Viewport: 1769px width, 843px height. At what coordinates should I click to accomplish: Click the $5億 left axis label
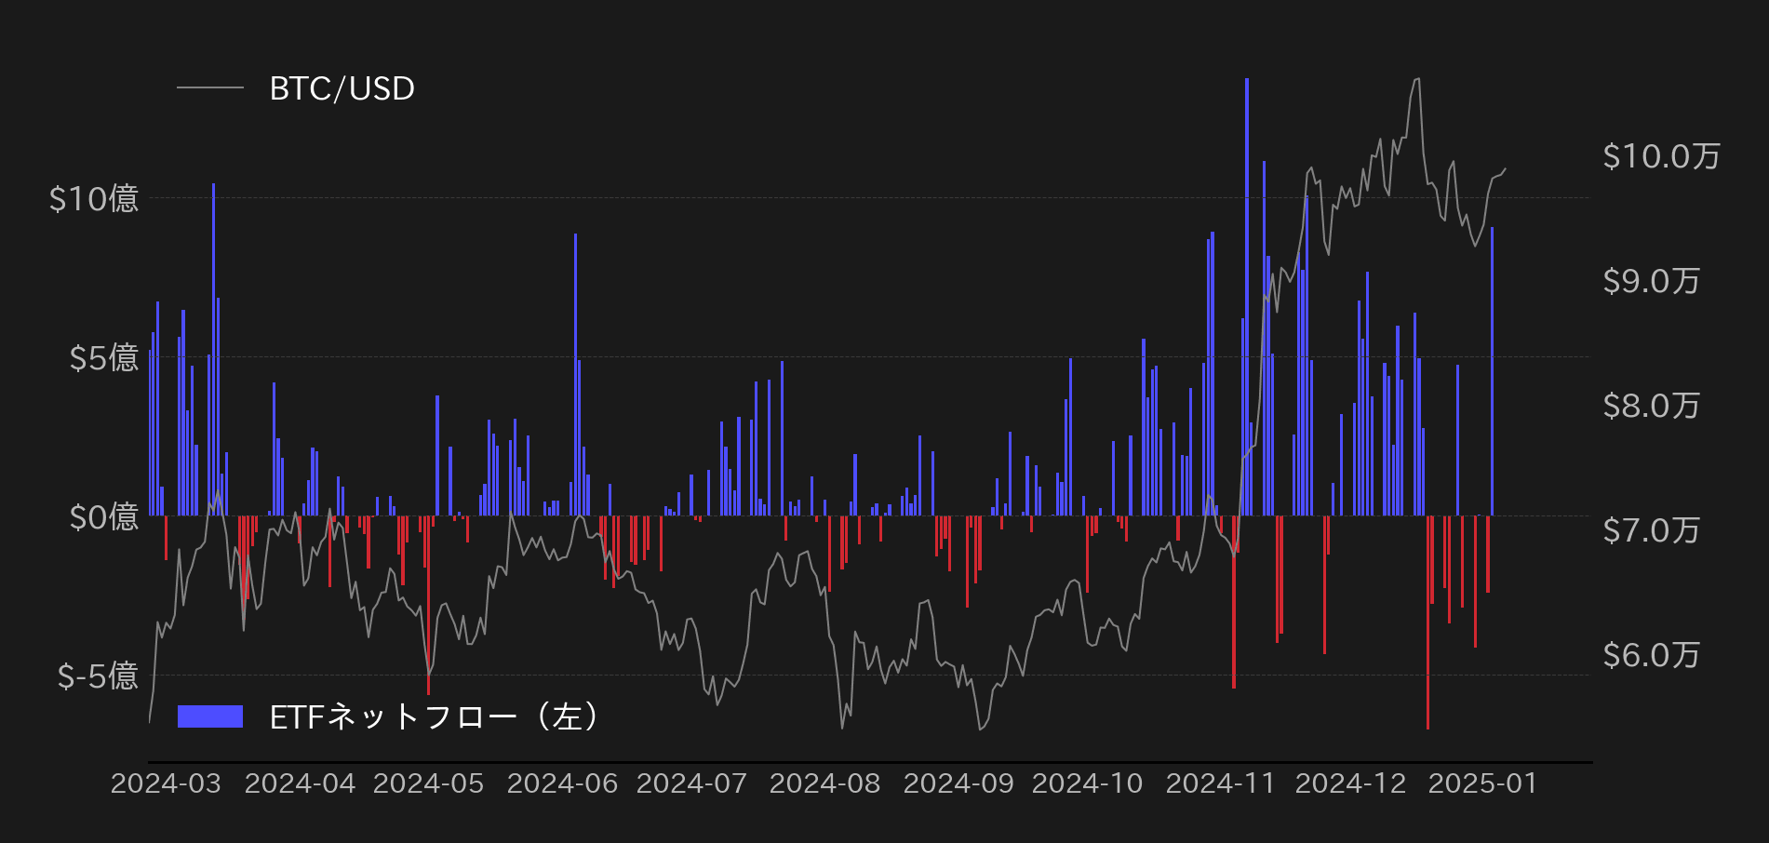(x=103, y=357)
